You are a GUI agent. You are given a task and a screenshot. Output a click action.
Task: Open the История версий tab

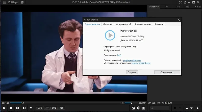(123, 24)
